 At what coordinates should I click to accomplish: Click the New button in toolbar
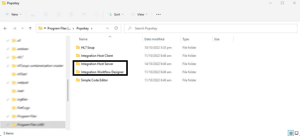[13, 14]
